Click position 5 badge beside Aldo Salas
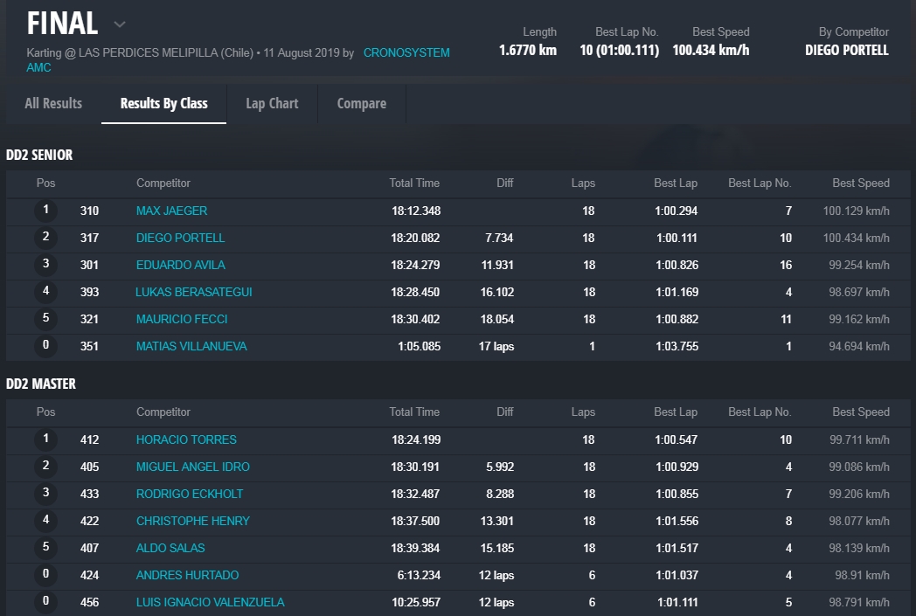 (45, 548)
